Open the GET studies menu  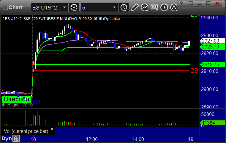(154, 7)
